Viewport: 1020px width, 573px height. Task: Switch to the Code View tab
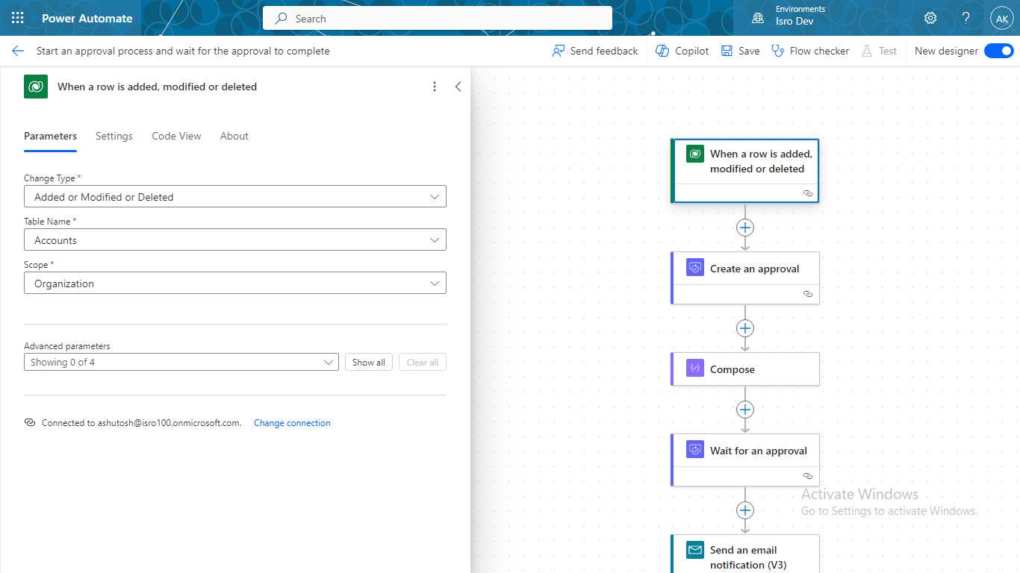click(176, 136)
